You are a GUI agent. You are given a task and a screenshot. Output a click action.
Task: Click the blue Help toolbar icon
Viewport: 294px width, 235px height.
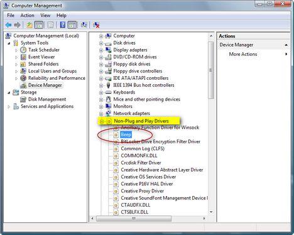63,25
